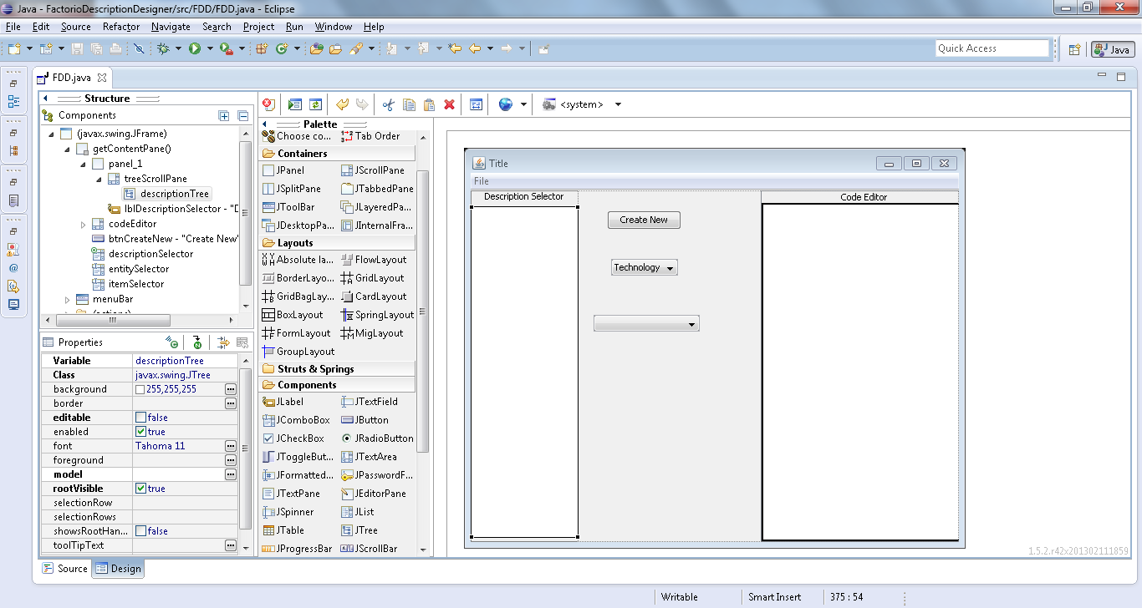
Task: Click the green Run button icon
Action: pyautogui.click(x=195, y=48)
